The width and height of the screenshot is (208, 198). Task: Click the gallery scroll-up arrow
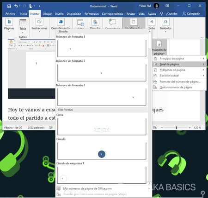[x=149, y=31]
